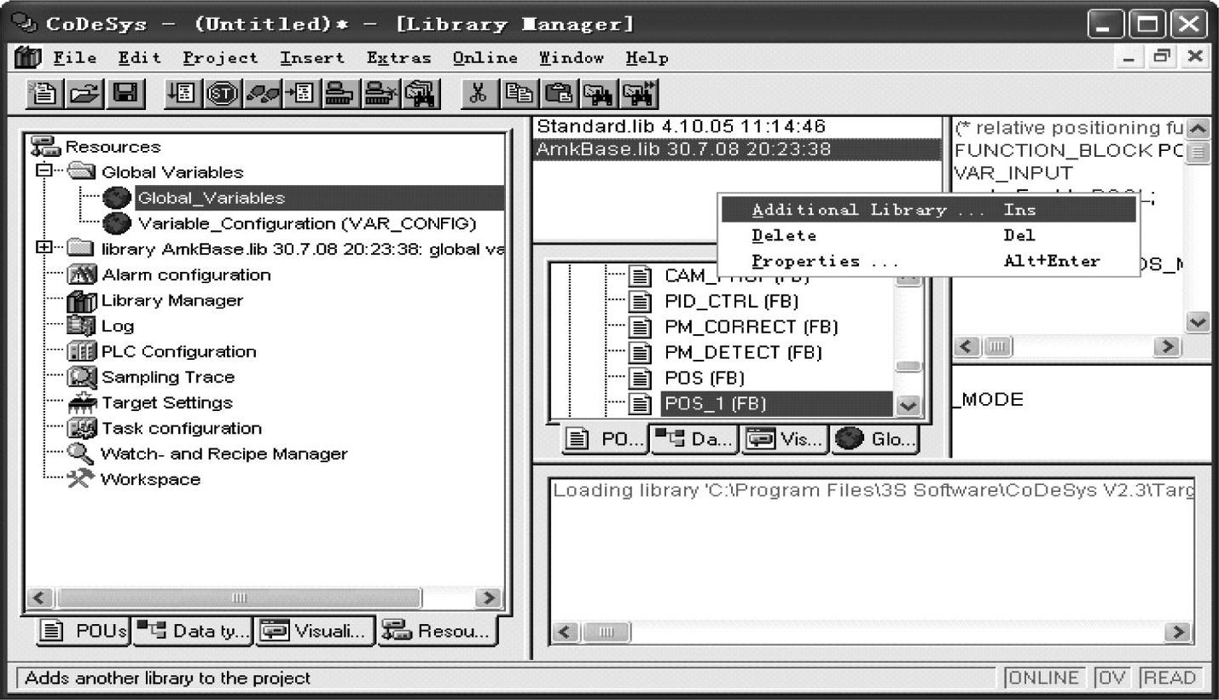This screenshot has height=700, width=1219.
Task: Expand the library AmkBase.lib tree node
Action: tap(44, 248)
